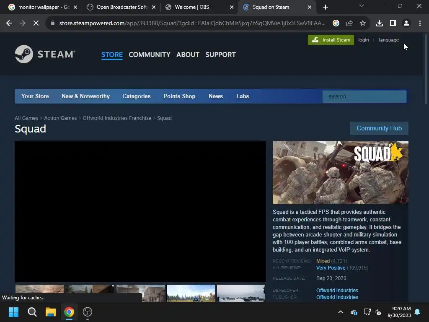Click the Mixed recent reviews summary
Viewport: 429px width, 322px height.
click(x=323, y=261)
